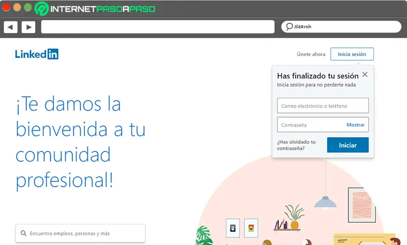Click the browser address bar

click(x=158, y=27)
